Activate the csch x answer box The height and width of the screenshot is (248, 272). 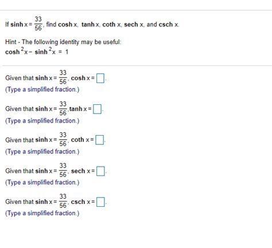(100, 202)
